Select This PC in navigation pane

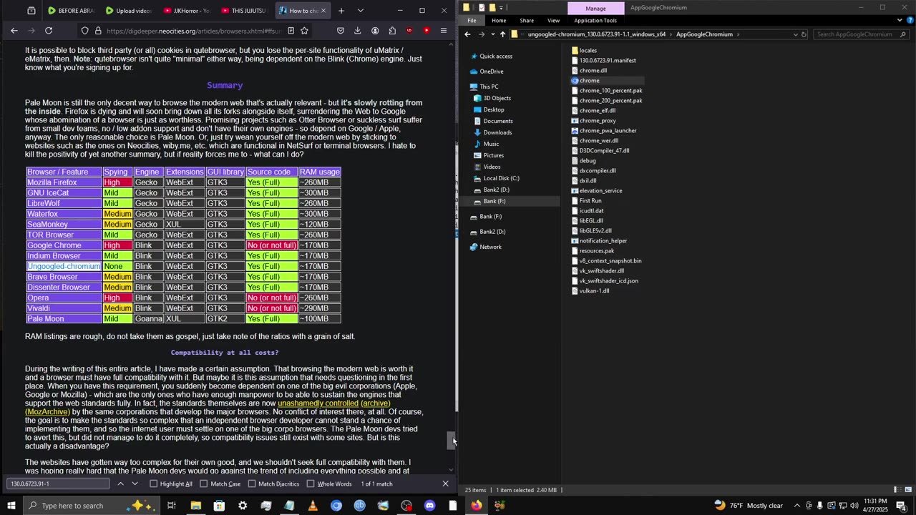[x=489, y=87]
